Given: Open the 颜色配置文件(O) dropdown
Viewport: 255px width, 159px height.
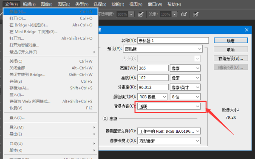Looking at the screenshot, I should tap(169, 131).
